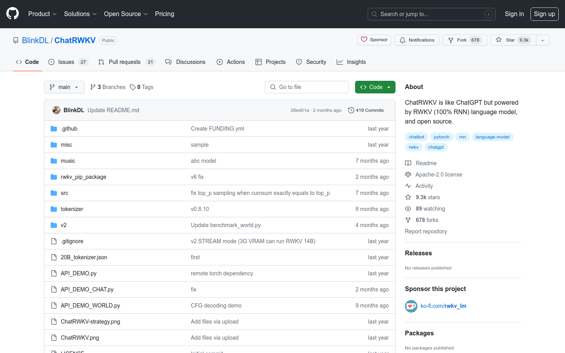Image resolution: width=565 pixels, height=353 pixels.
Task: Select the pytorch topic tag
Action: pos(442,137)
